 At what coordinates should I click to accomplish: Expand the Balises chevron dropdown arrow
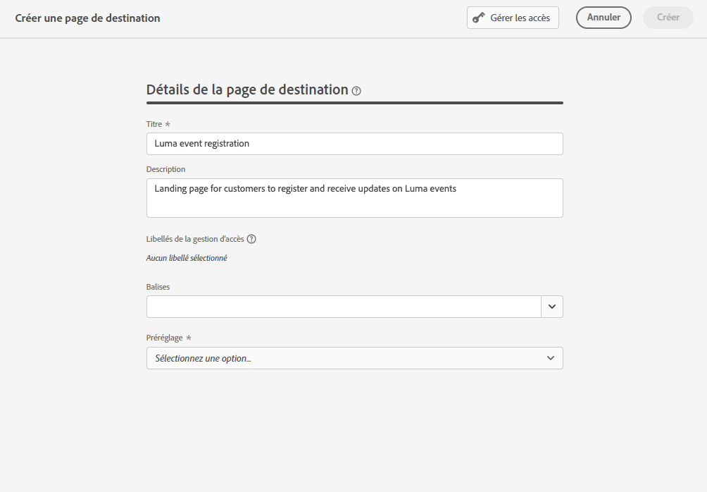(552, 307)
